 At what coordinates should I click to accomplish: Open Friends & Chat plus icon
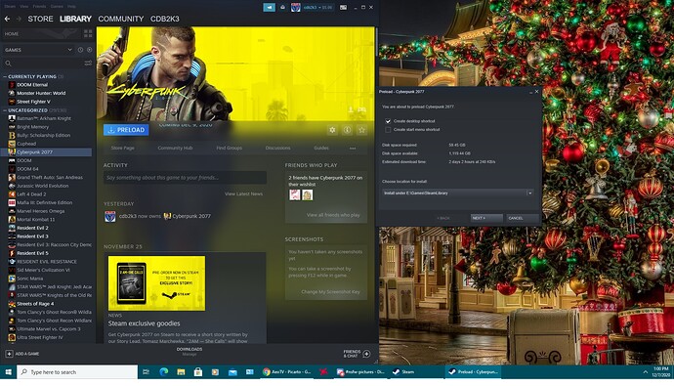pyautogui.click(x=366, y=354)
